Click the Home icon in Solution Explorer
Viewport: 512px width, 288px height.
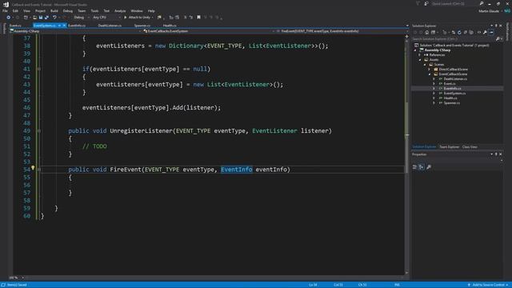coord(426,32)
